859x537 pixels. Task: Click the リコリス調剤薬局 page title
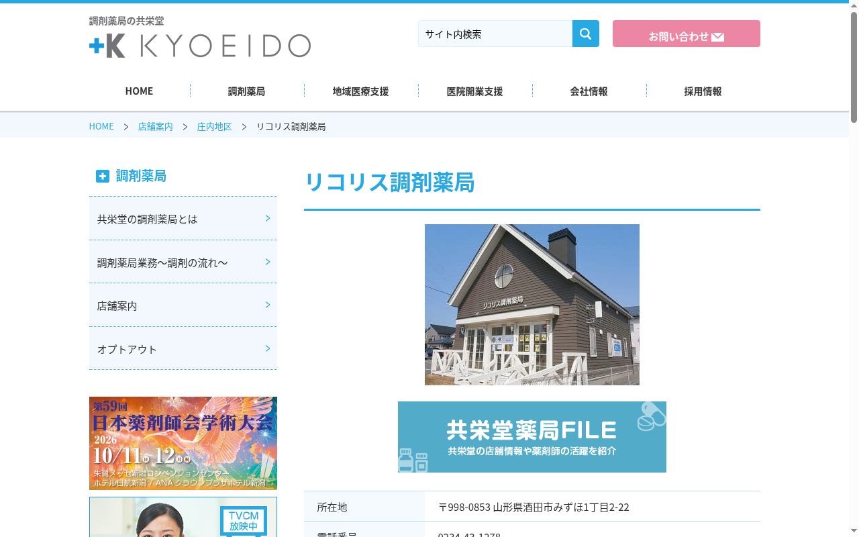pyautogui.click(x=389, y=182)
